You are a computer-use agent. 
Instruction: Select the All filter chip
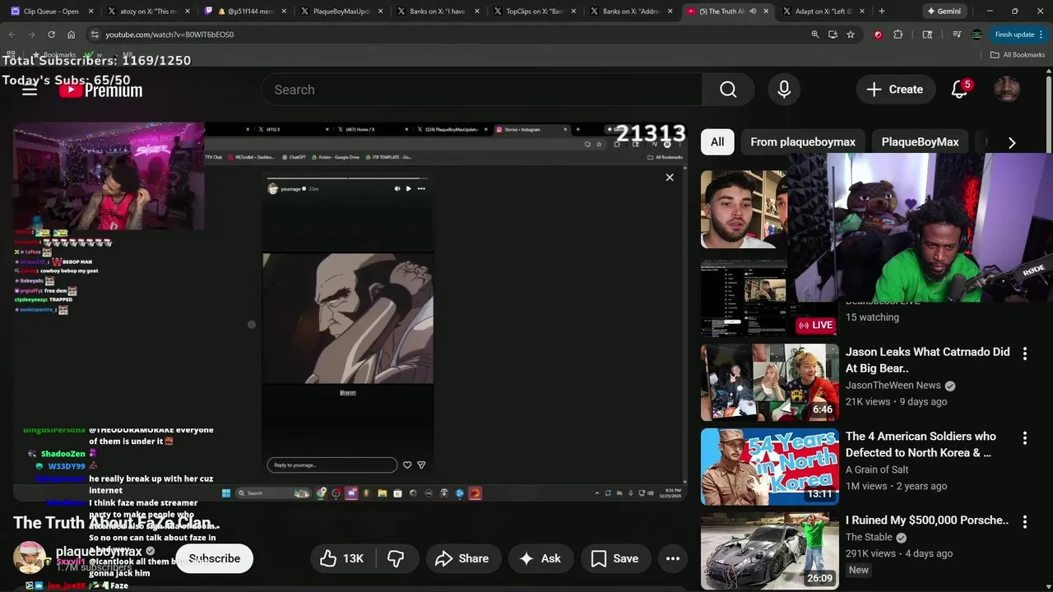[x=717, y=142]
